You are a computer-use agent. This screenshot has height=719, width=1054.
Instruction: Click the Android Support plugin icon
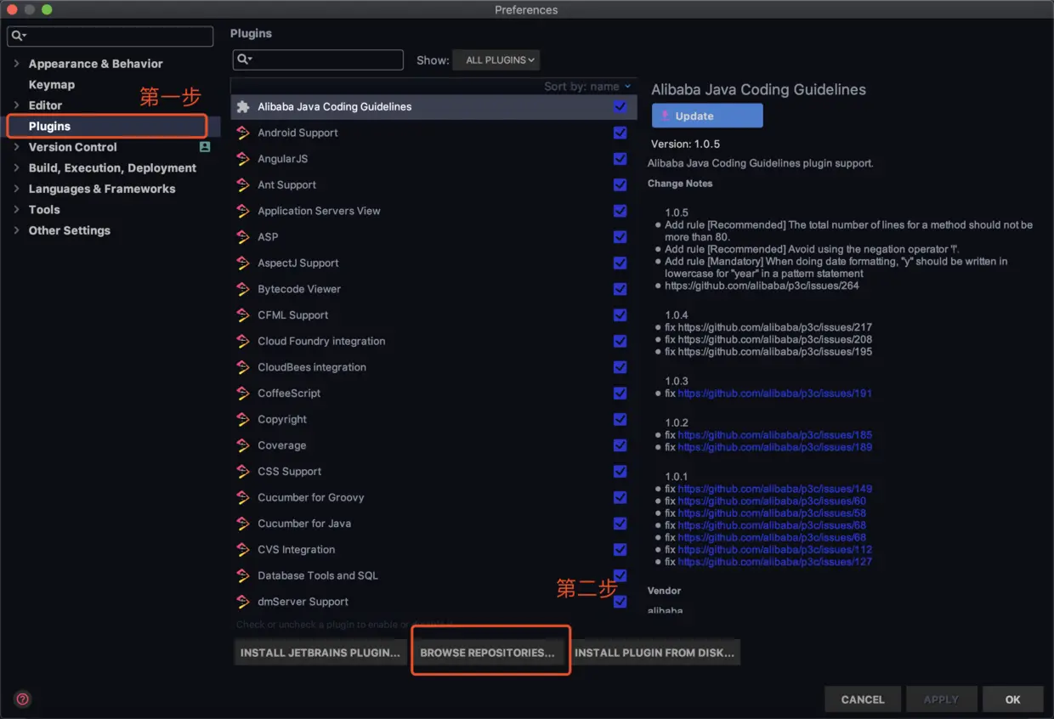[x=243, y=133]
